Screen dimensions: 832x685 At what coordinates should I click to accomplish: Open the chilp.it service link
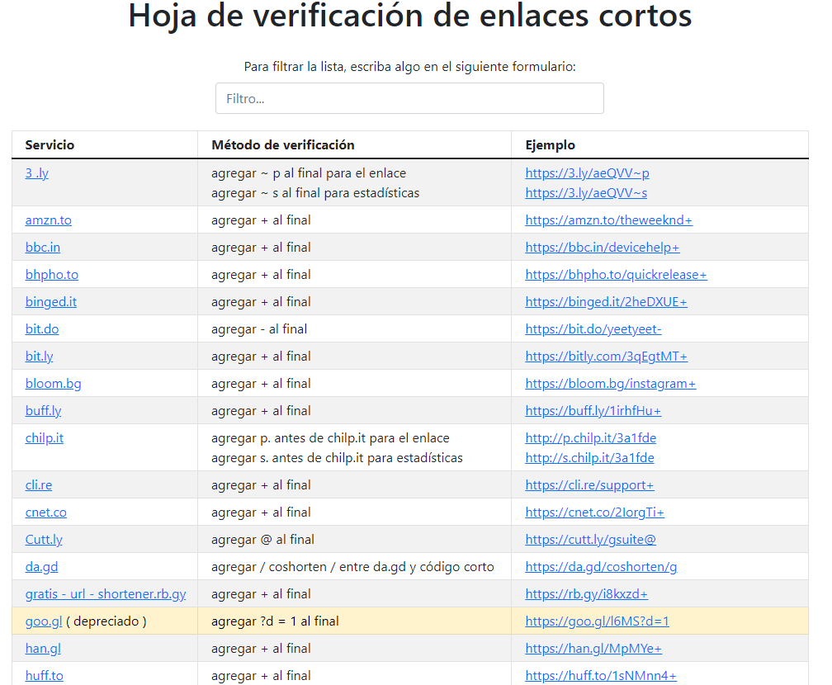[44, 437]
